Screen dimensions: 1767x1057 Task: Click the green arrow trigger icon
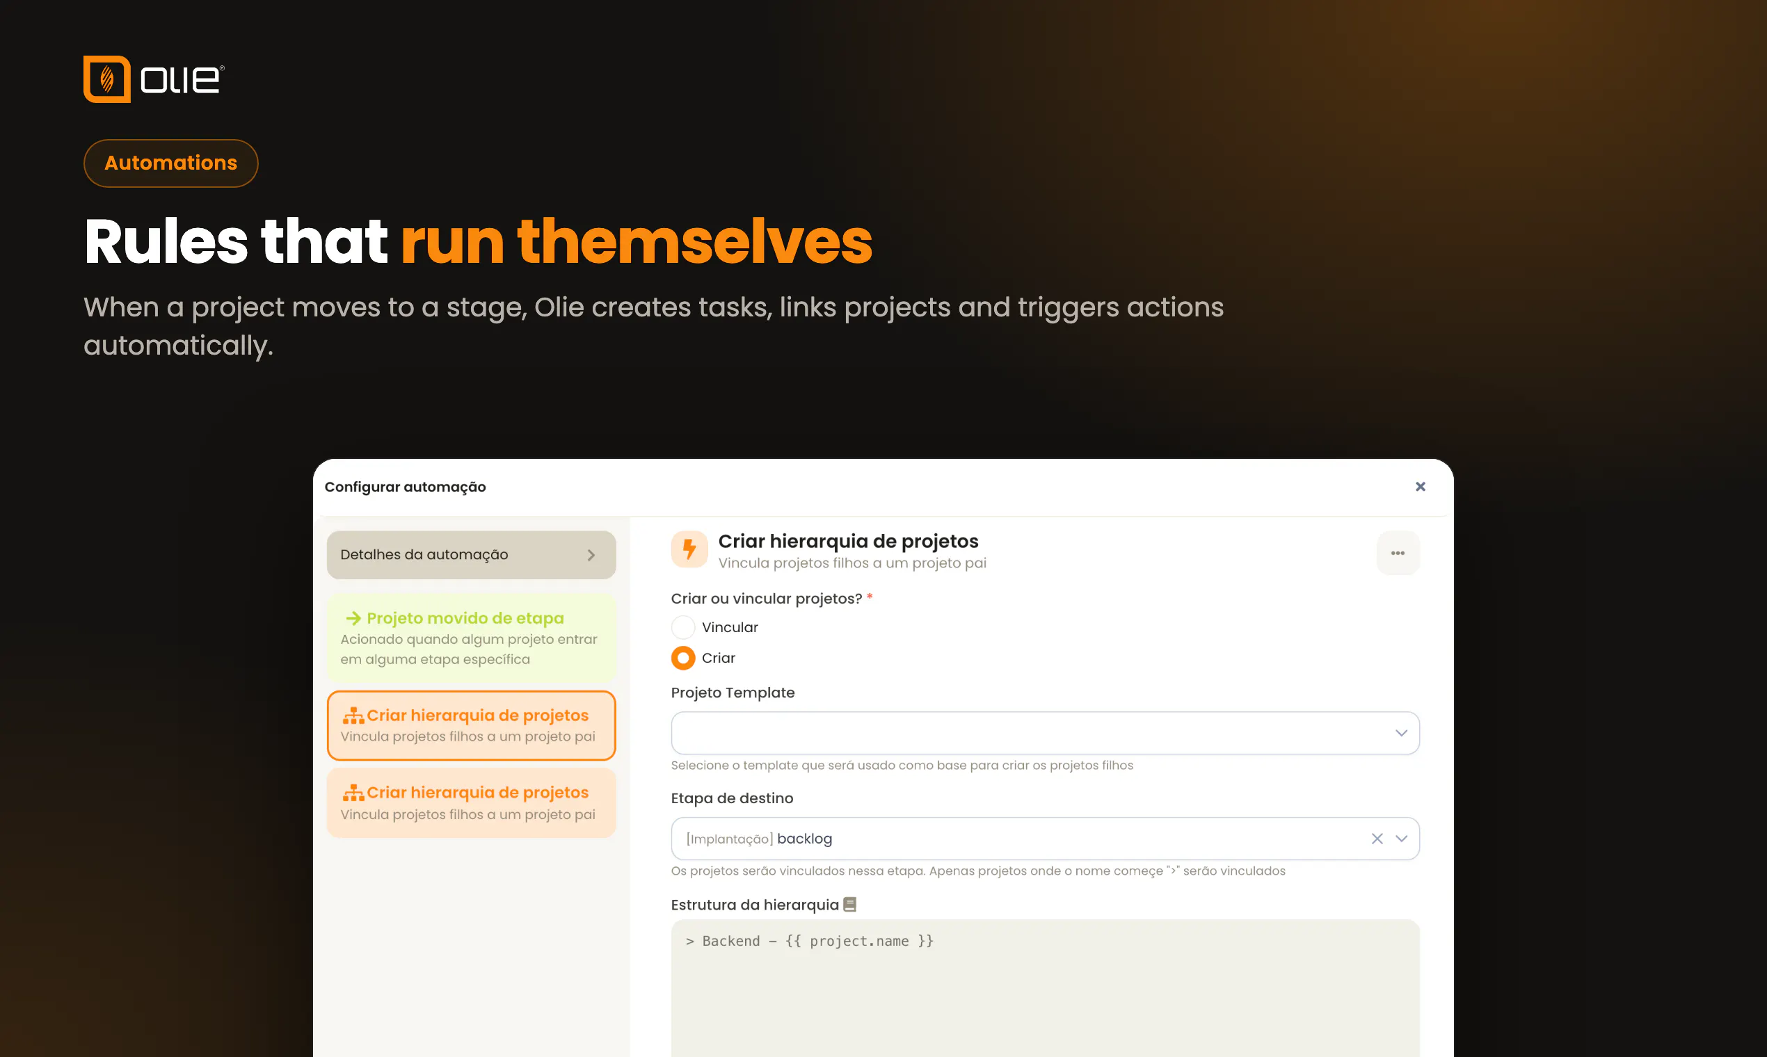(353, 618)
